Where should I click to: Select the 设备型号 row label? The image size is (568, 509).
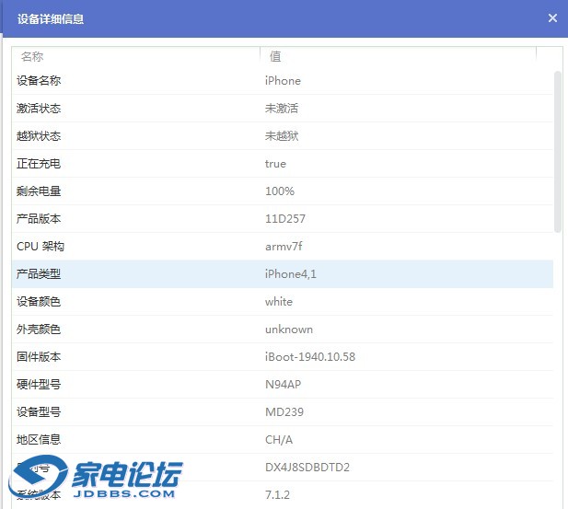pos(39,411)
